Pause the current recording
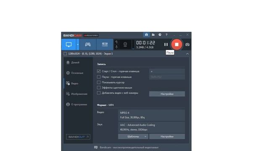 pos(166,44)
